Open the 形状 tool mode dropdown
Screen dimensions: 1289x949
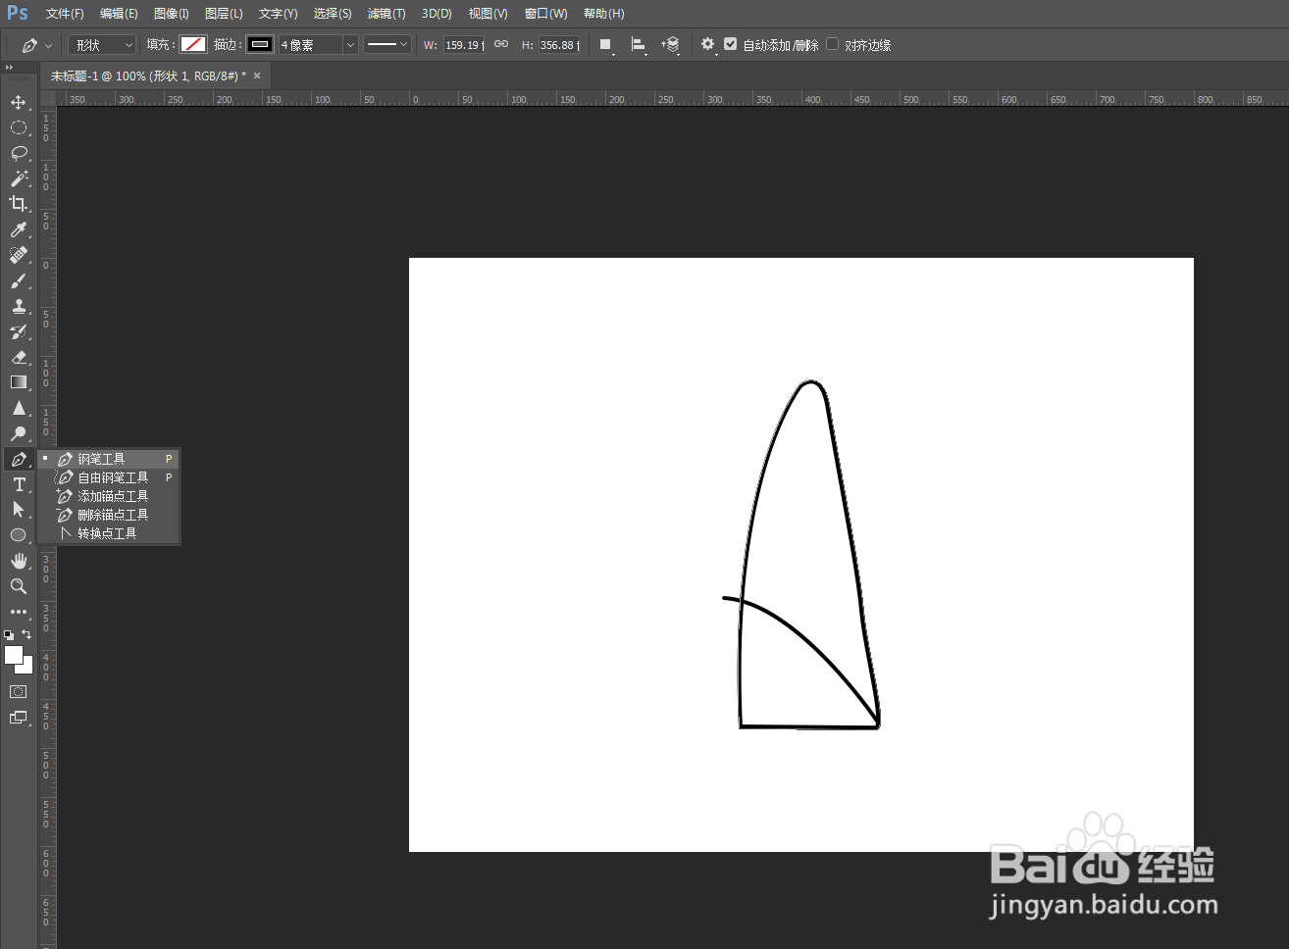coord(102,45)
